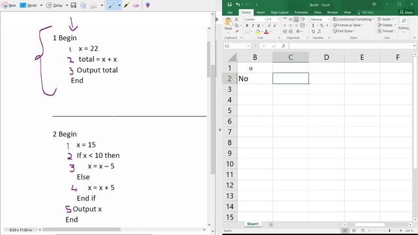Click the Increase Font Size icon

[269, 25]
